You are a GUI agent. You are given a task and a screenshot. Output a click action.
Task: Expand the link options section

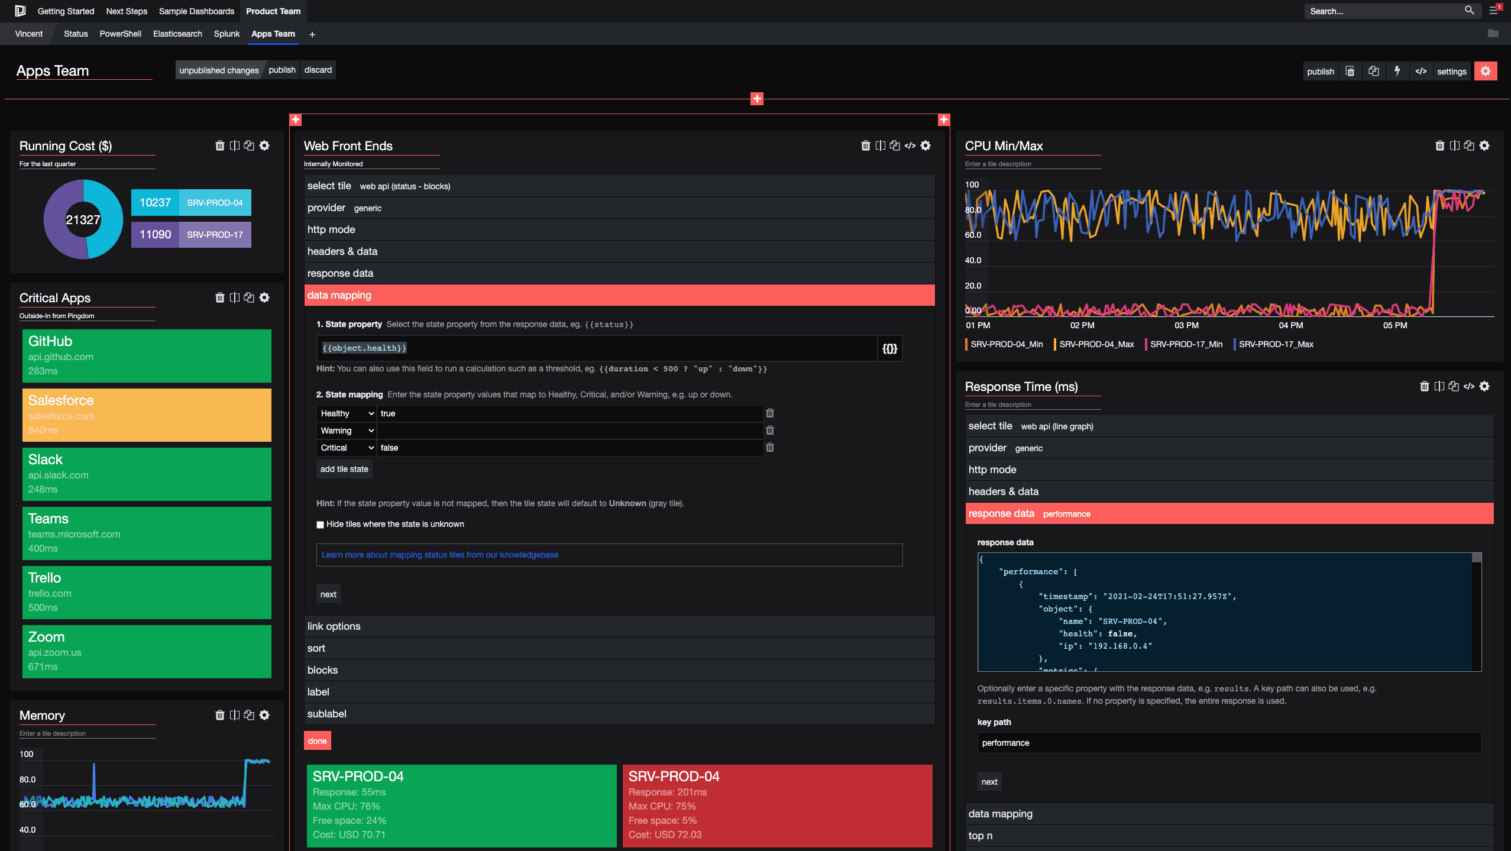[619, 626]
